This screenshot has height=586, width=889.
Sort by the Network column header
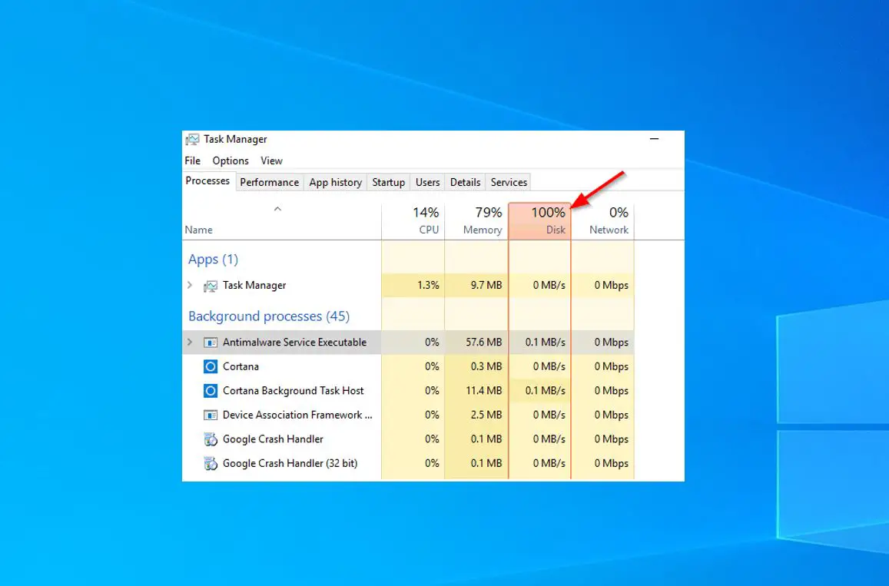coord(602,221)
